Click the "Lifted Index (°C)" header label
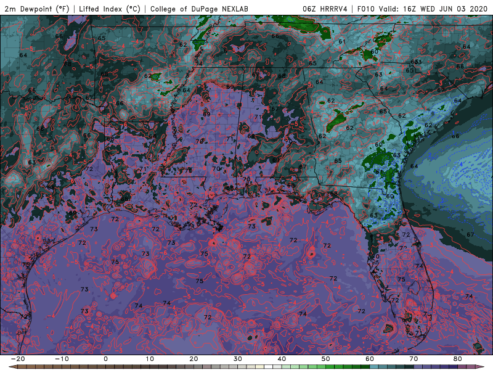 click(x=110, y=9)
